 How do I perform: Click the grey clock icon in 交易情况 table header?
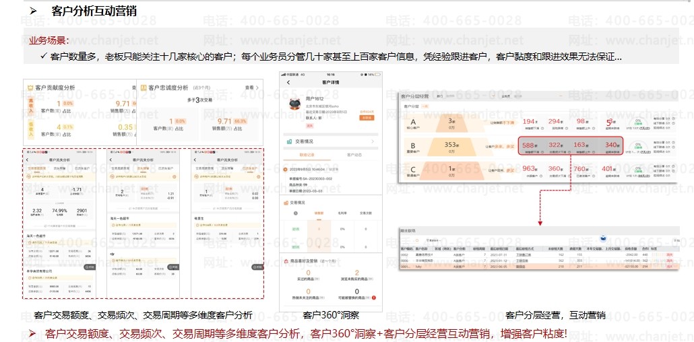coord(295,213)
